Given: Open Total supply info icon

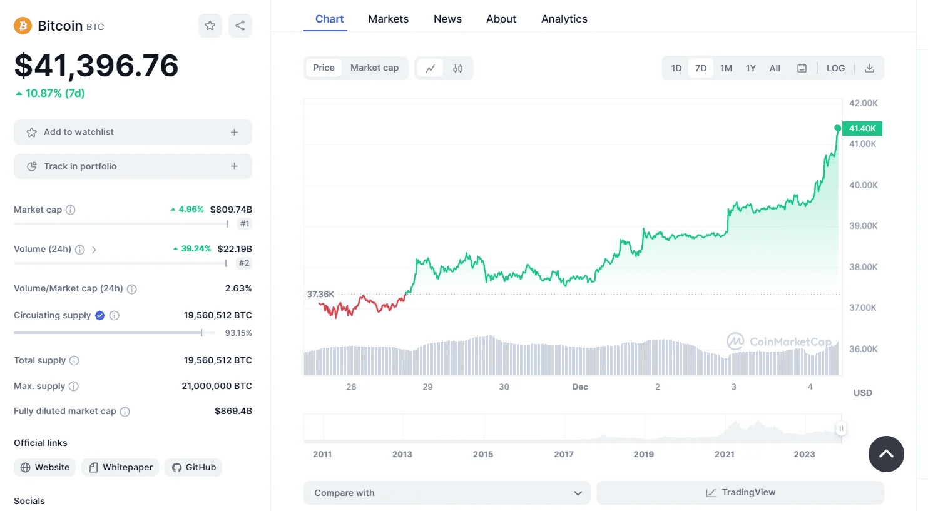Looking at the screenshot, I should 74,360.
